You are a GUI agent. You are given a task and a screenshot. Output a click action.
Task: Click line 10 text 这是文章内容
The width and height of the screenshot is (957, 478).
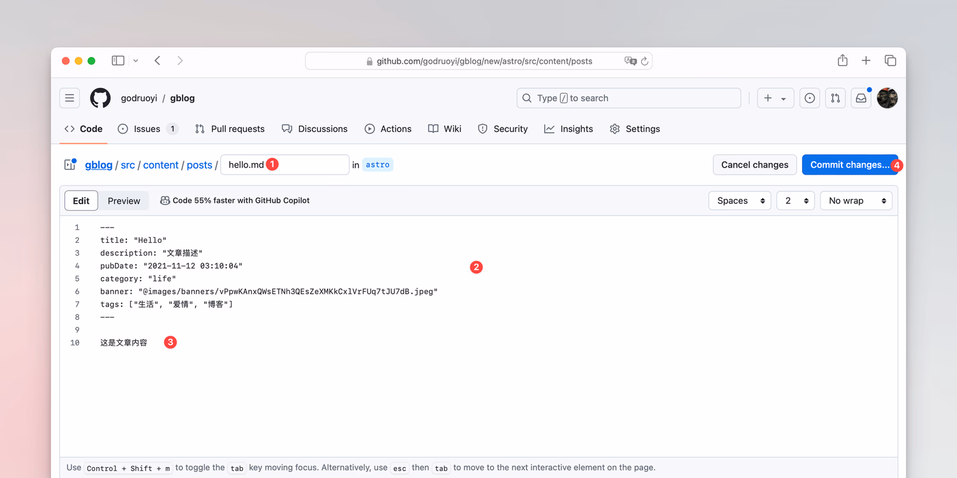click(x=124, y=342)
